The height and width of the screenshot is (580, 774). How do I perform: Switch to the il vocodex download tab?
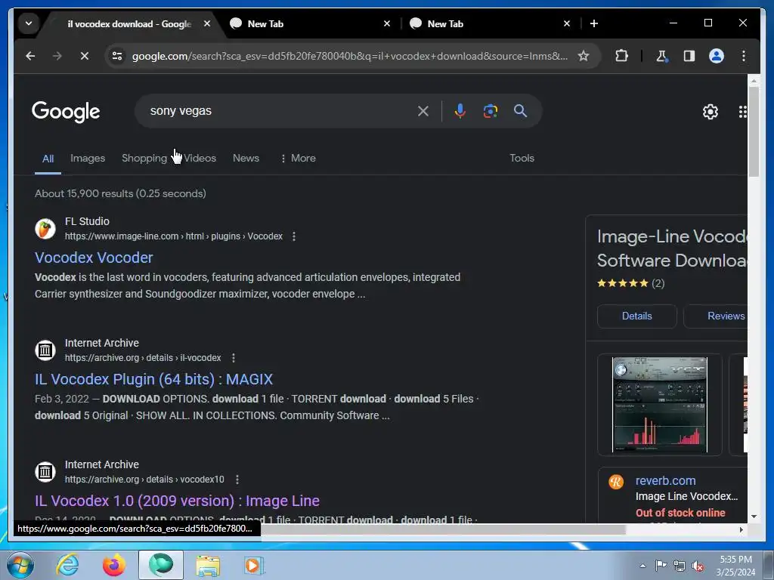click(x=129, y=23)
